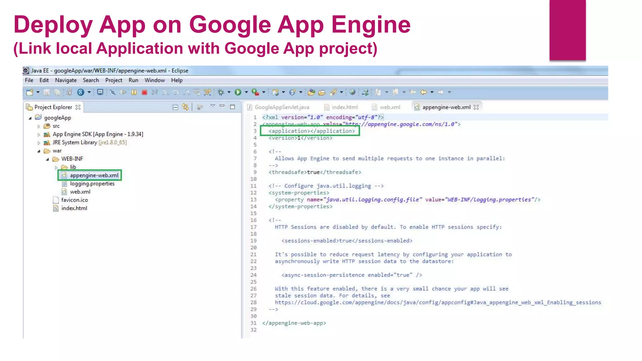642x361 pixels.
Task: Switch to index.html editor tab
Action: [x=341, y=107]
